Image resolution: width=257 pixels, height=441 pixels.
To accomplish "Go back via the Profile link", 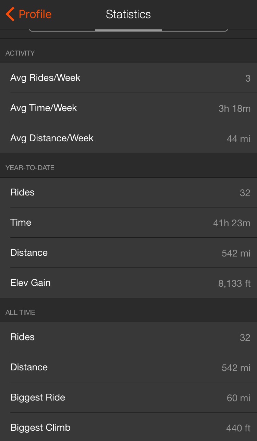I will [x=35, y=14].
